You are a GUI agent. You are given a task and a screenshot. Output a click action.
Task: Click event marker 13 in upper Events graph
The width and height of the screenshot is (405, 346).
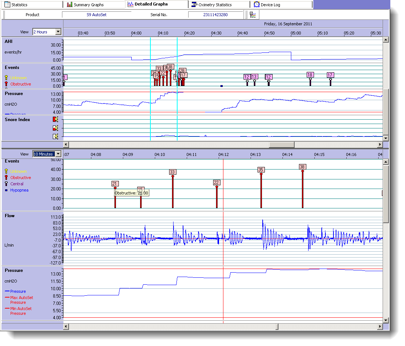[254, 76]
